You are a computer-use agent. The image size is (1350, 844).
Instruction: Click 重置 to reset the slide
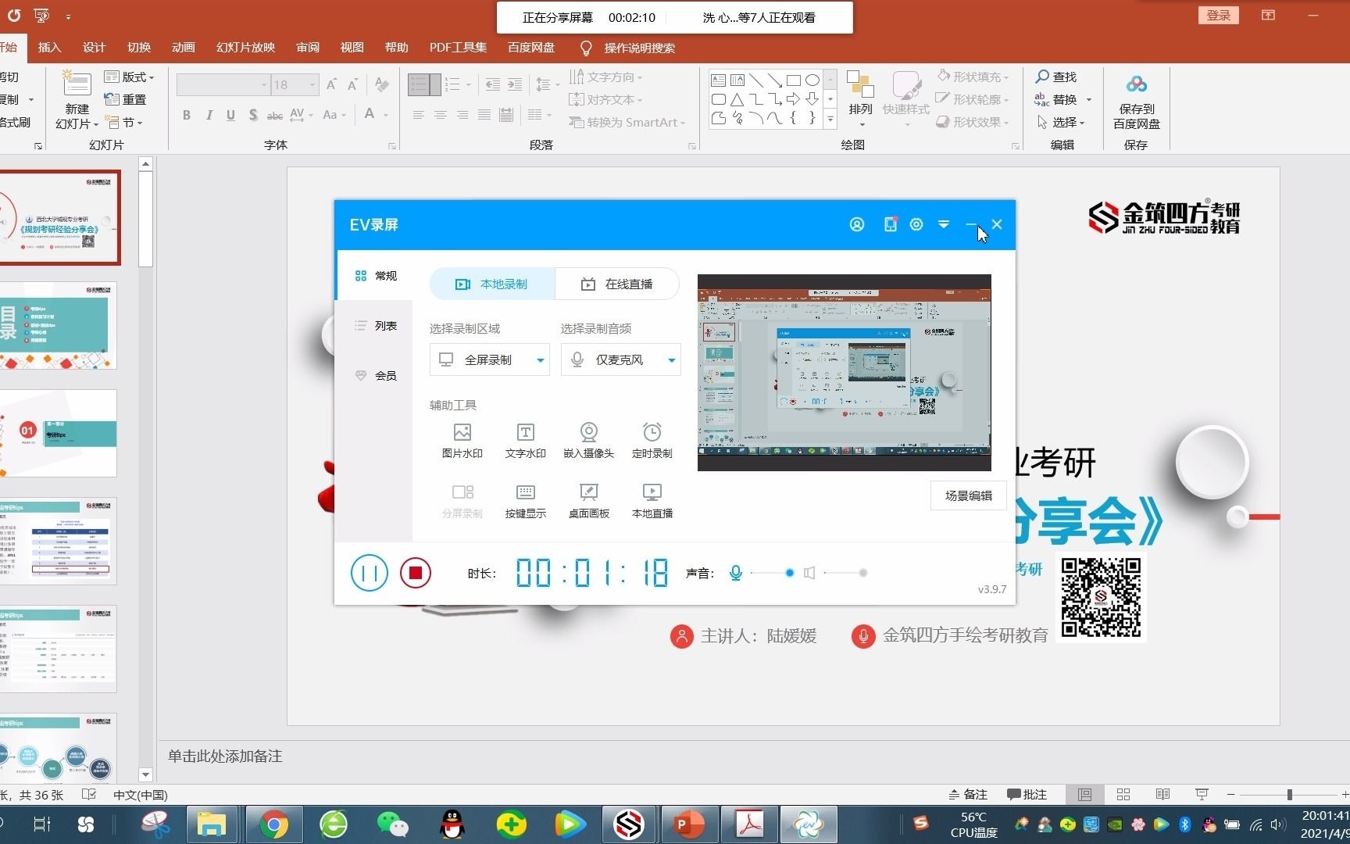pos(125,99)
